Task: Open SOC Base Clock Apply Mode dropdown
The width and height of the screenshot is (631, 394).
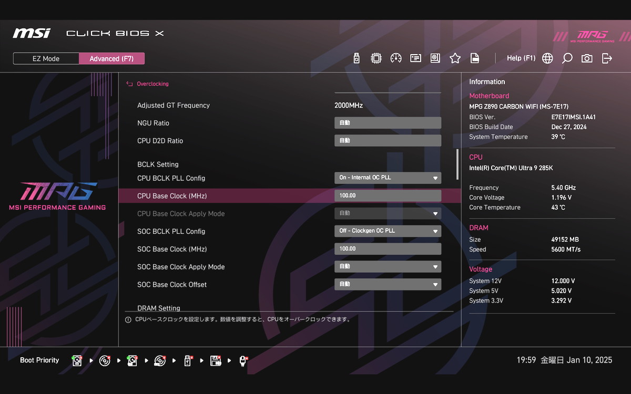Action: point(388,266)
